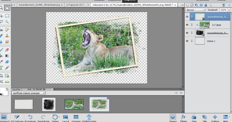Select the Horizontal Type tool
This screenshot has height=122, width=232.
pos(1,68)
